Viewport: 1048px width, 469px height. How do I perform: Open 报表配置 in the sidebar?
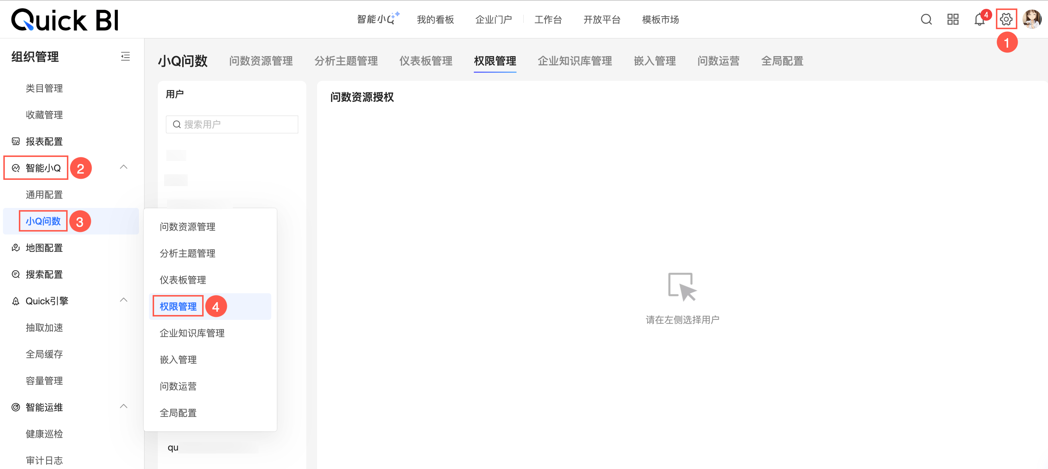coord(44,141)
